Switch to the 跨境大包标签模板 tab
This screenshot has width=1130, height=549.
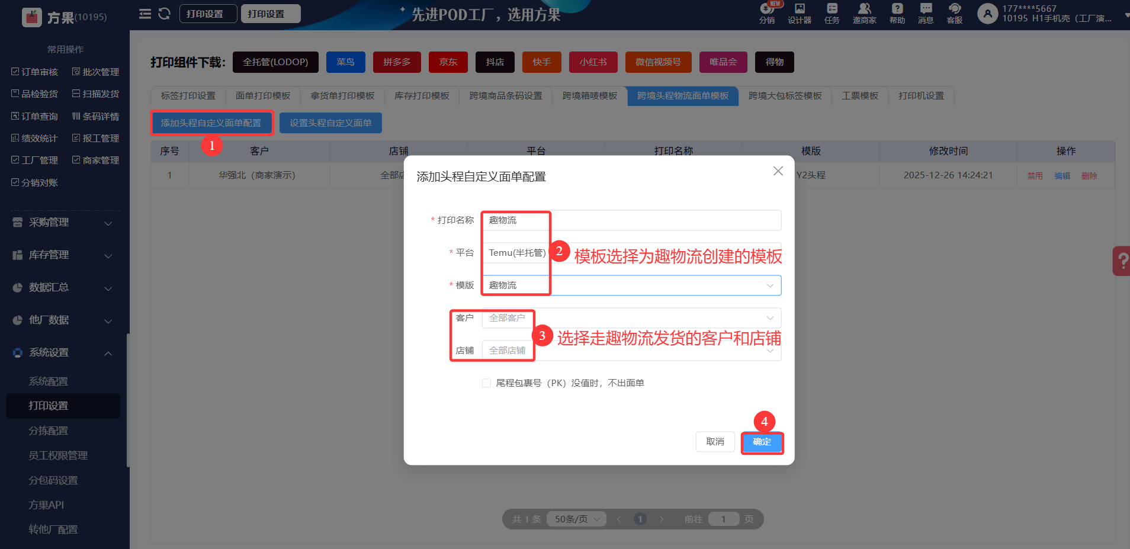[785, 96]
